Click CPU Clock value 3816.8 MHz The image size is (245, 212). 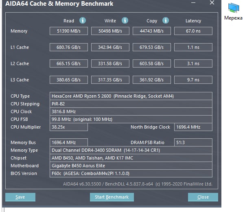131,111
